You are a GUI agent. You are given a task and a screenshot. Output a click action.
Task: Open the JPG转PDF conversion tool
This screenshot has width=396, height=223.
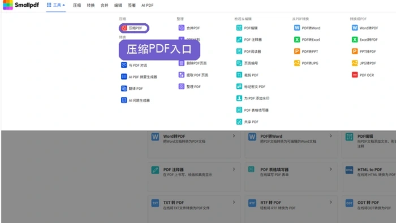[x=364, y=63]
